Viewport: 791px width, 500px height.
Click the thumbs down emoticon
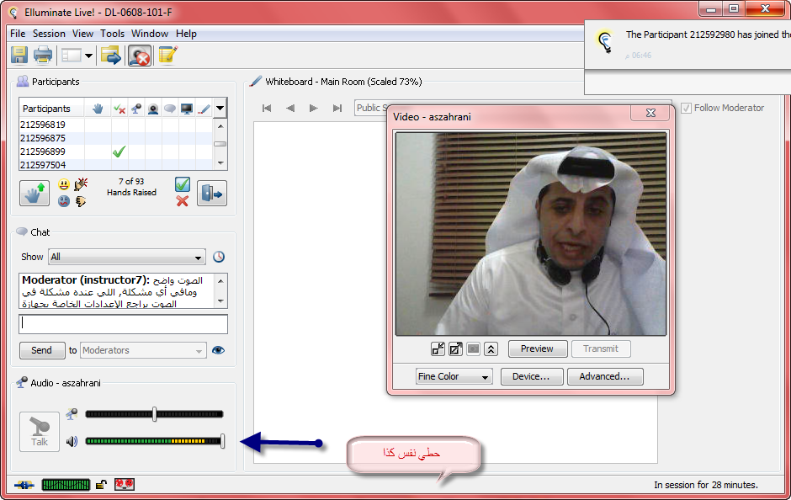pos(81,201)
